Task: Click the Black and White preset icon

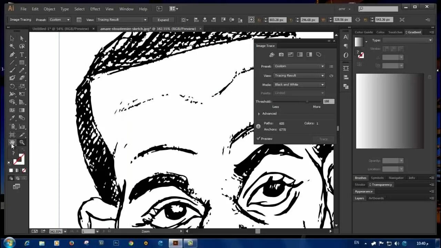Action: point(309,54)
